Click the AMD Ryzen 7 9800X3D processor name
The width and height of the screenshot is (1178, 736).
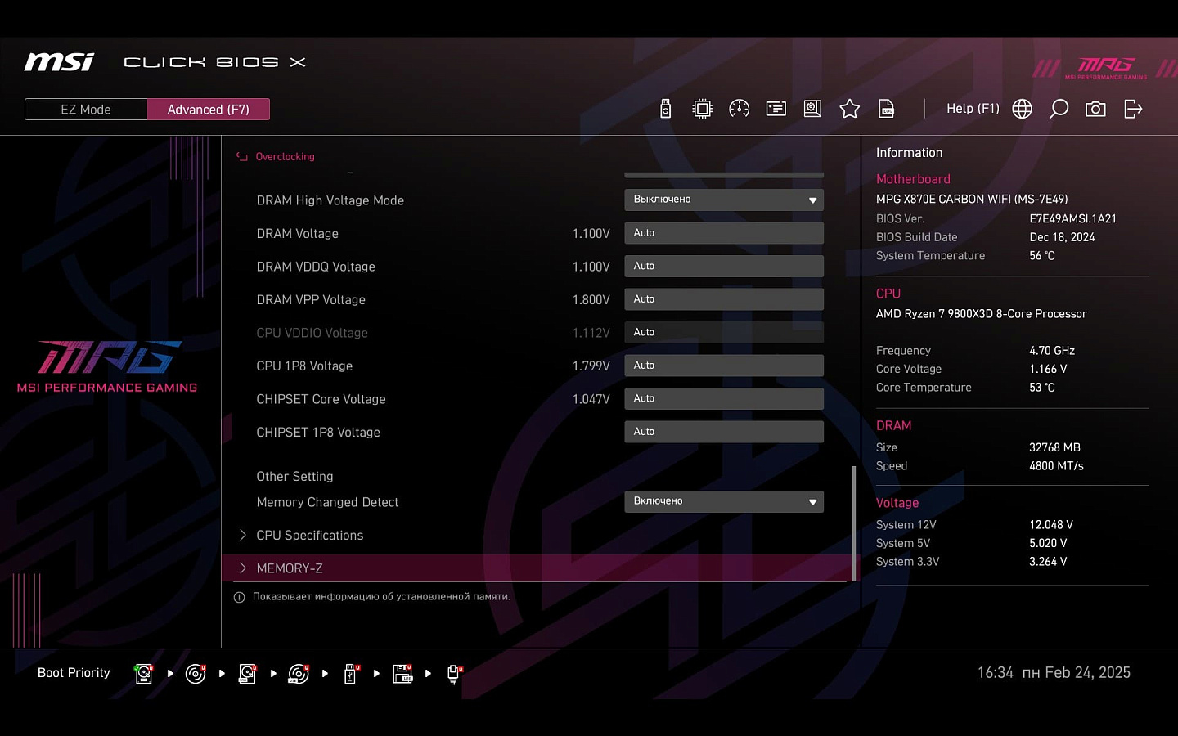981,314
